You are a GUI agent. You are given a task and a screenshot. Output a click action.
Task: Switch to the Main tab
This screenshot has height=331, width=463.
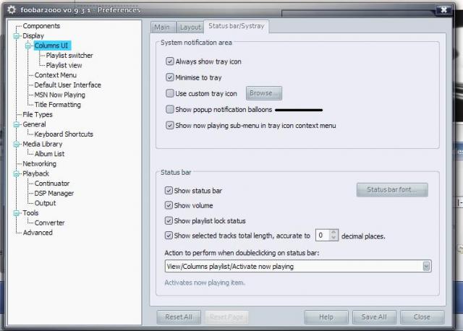[162, 27]
